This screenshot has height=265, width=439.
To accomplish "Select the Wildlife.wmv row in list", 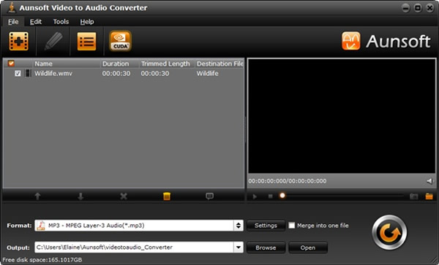I will point(124,74).
